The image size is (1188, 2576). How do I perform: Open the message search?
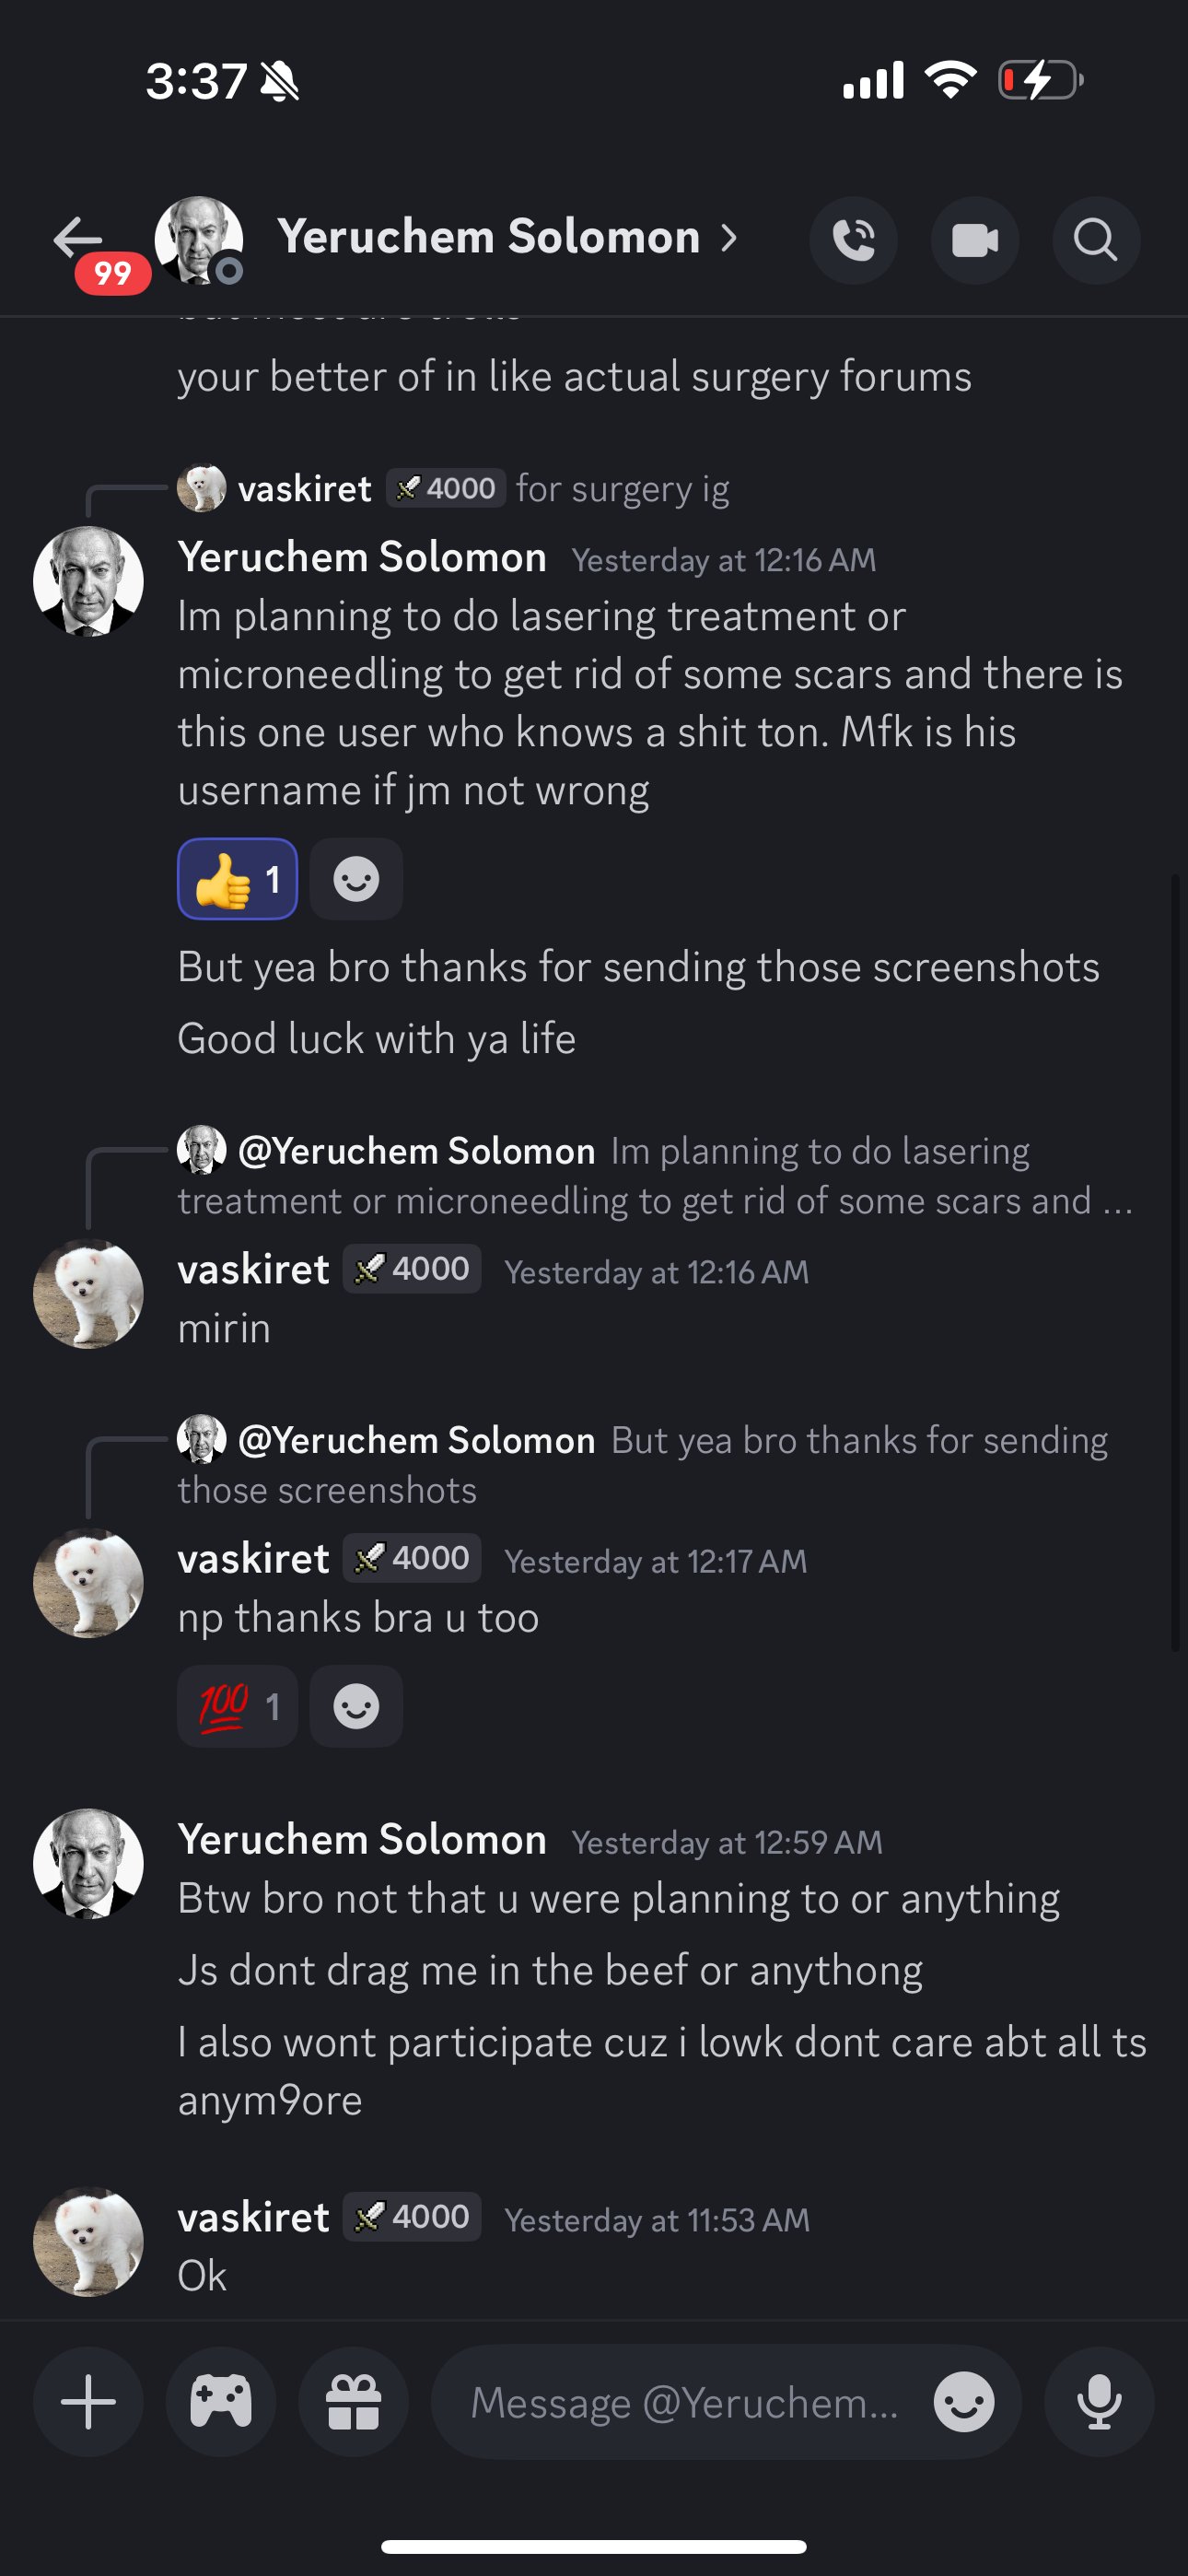1096,241
